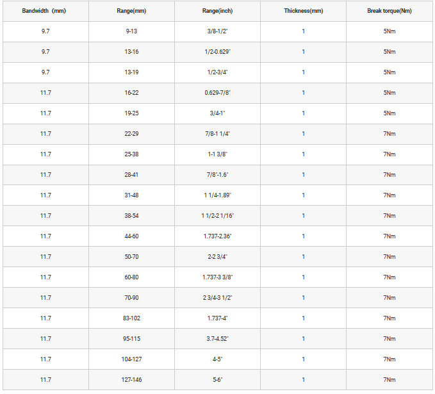The height and width of the screenshot is (394, 435).
Task: Select the 5-6" inch range cell
Action: (217, 380)
